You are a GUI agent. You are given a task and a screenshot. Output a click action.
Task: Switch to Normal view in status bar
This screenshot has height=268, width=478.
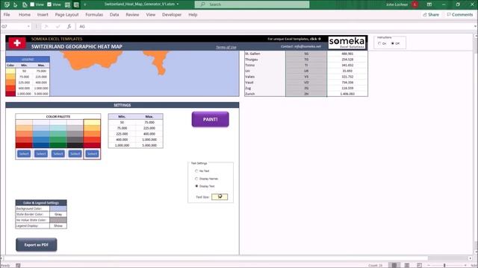[394, 265]
